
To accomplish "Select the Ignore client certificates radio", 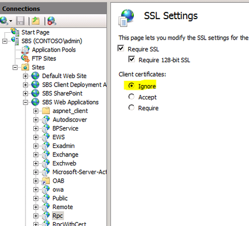I will tap(131, 86).
